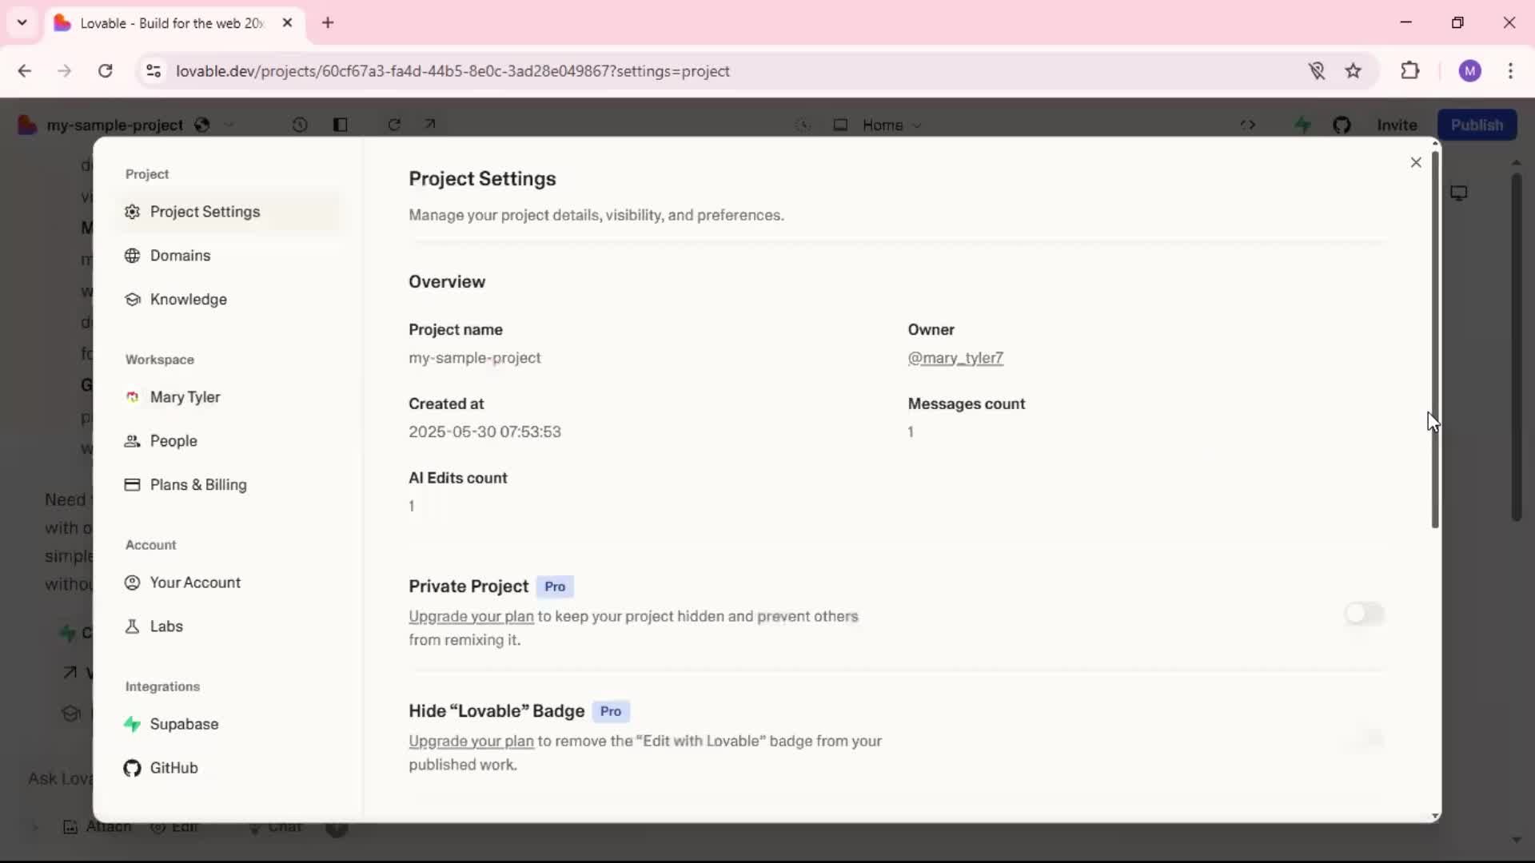
Task: Click the blue Publish button
Action: point(1477,125)
